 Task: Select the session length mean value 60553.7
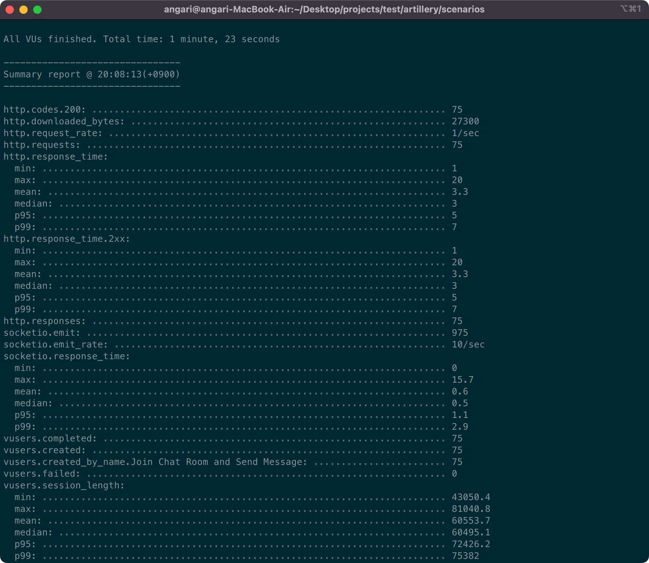[x=471, y=521]
